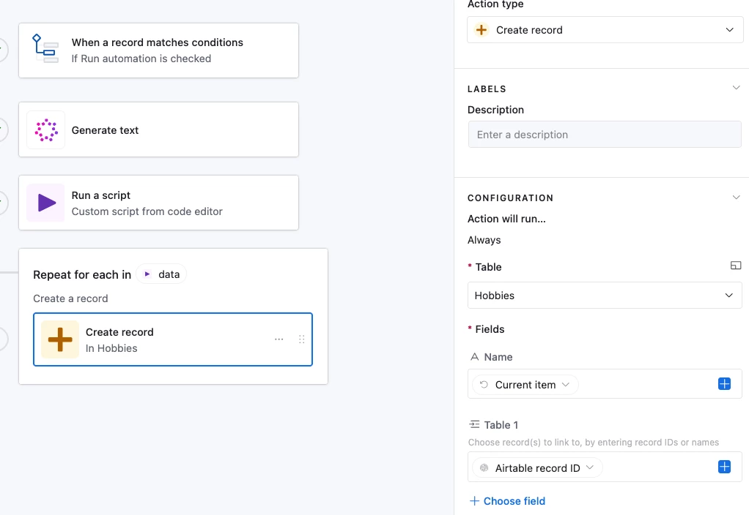Open the Hobbies table dropdown

point(605,296)
